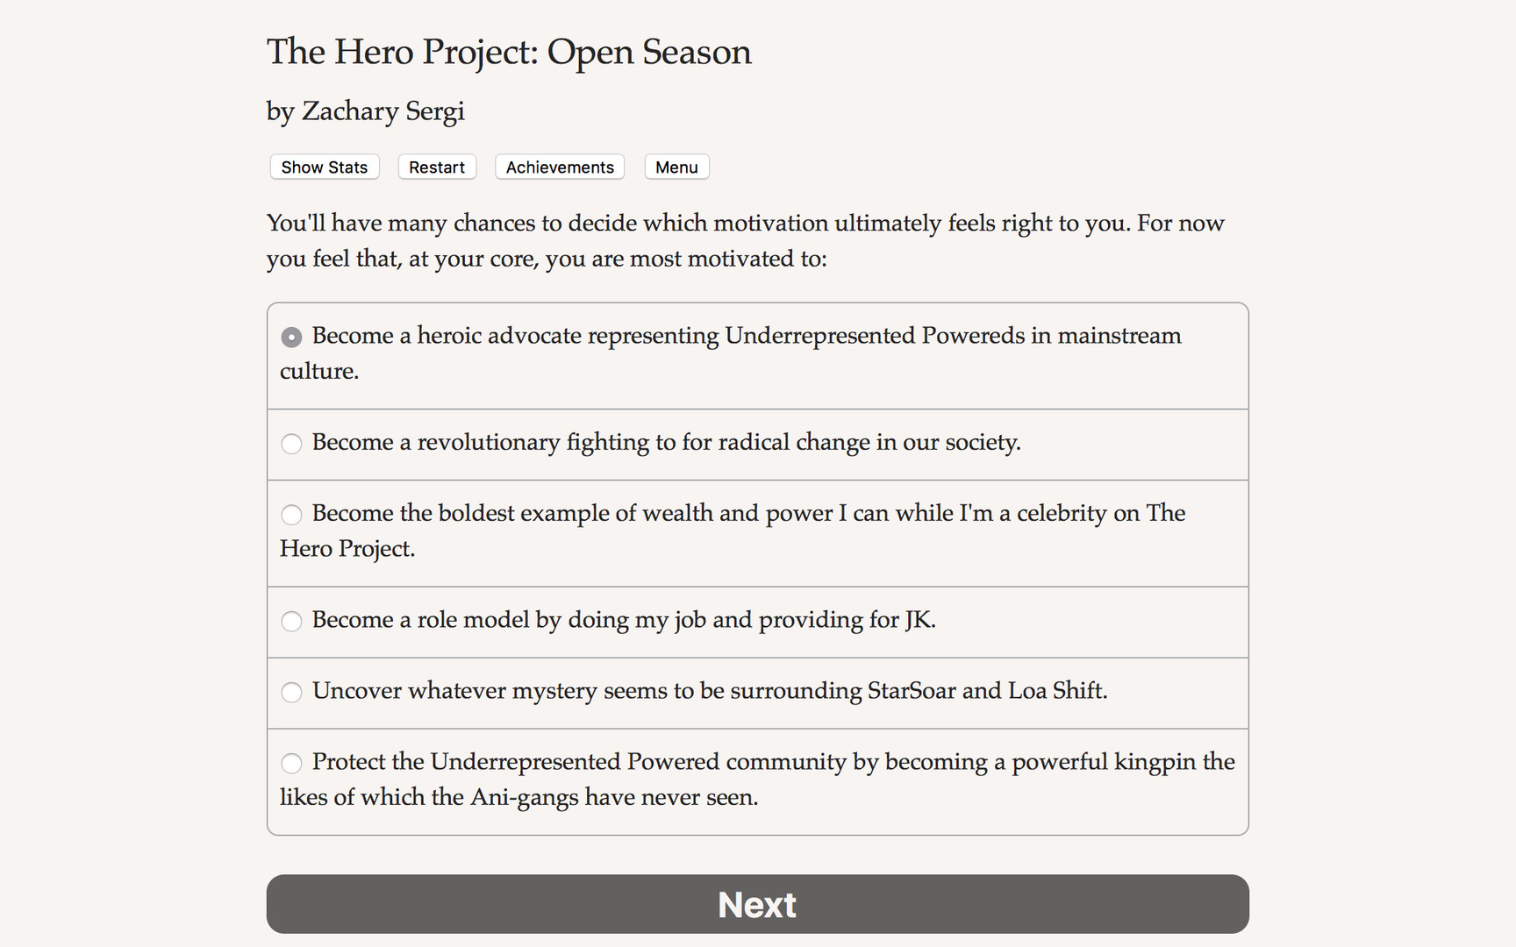Click the JK role model answer row
Viewport: 1516px width, 947px height.
point(624,620)
